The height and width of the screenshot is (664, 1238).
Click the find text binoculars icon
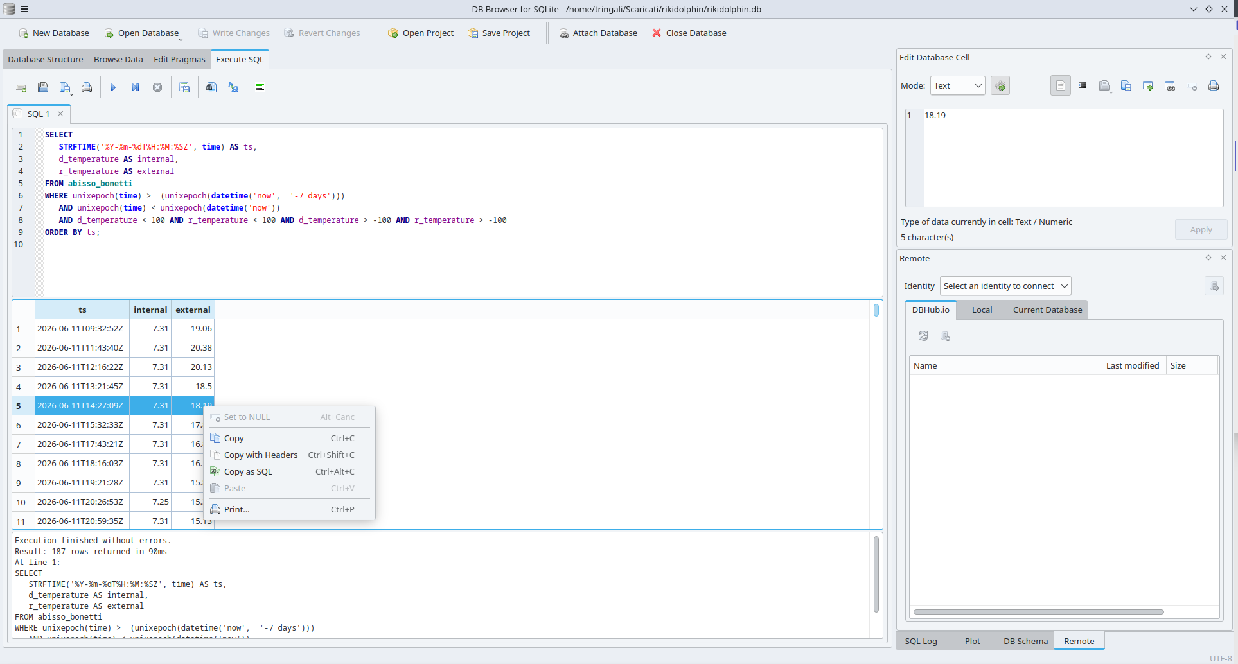[211, 88]
